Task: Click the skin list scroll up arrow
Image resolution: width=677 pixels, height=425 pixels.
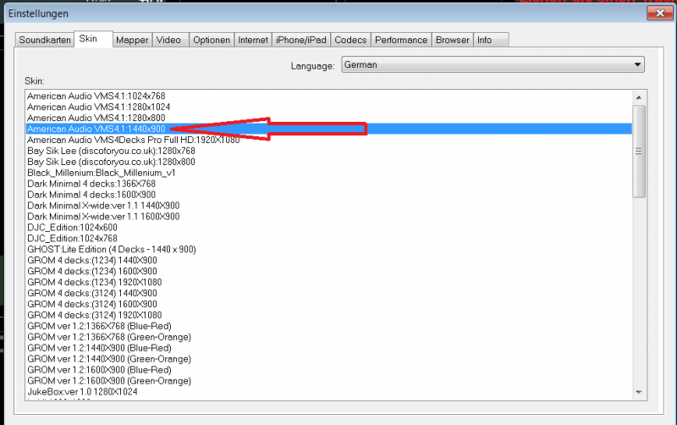Action: click(x=639, y=96)
